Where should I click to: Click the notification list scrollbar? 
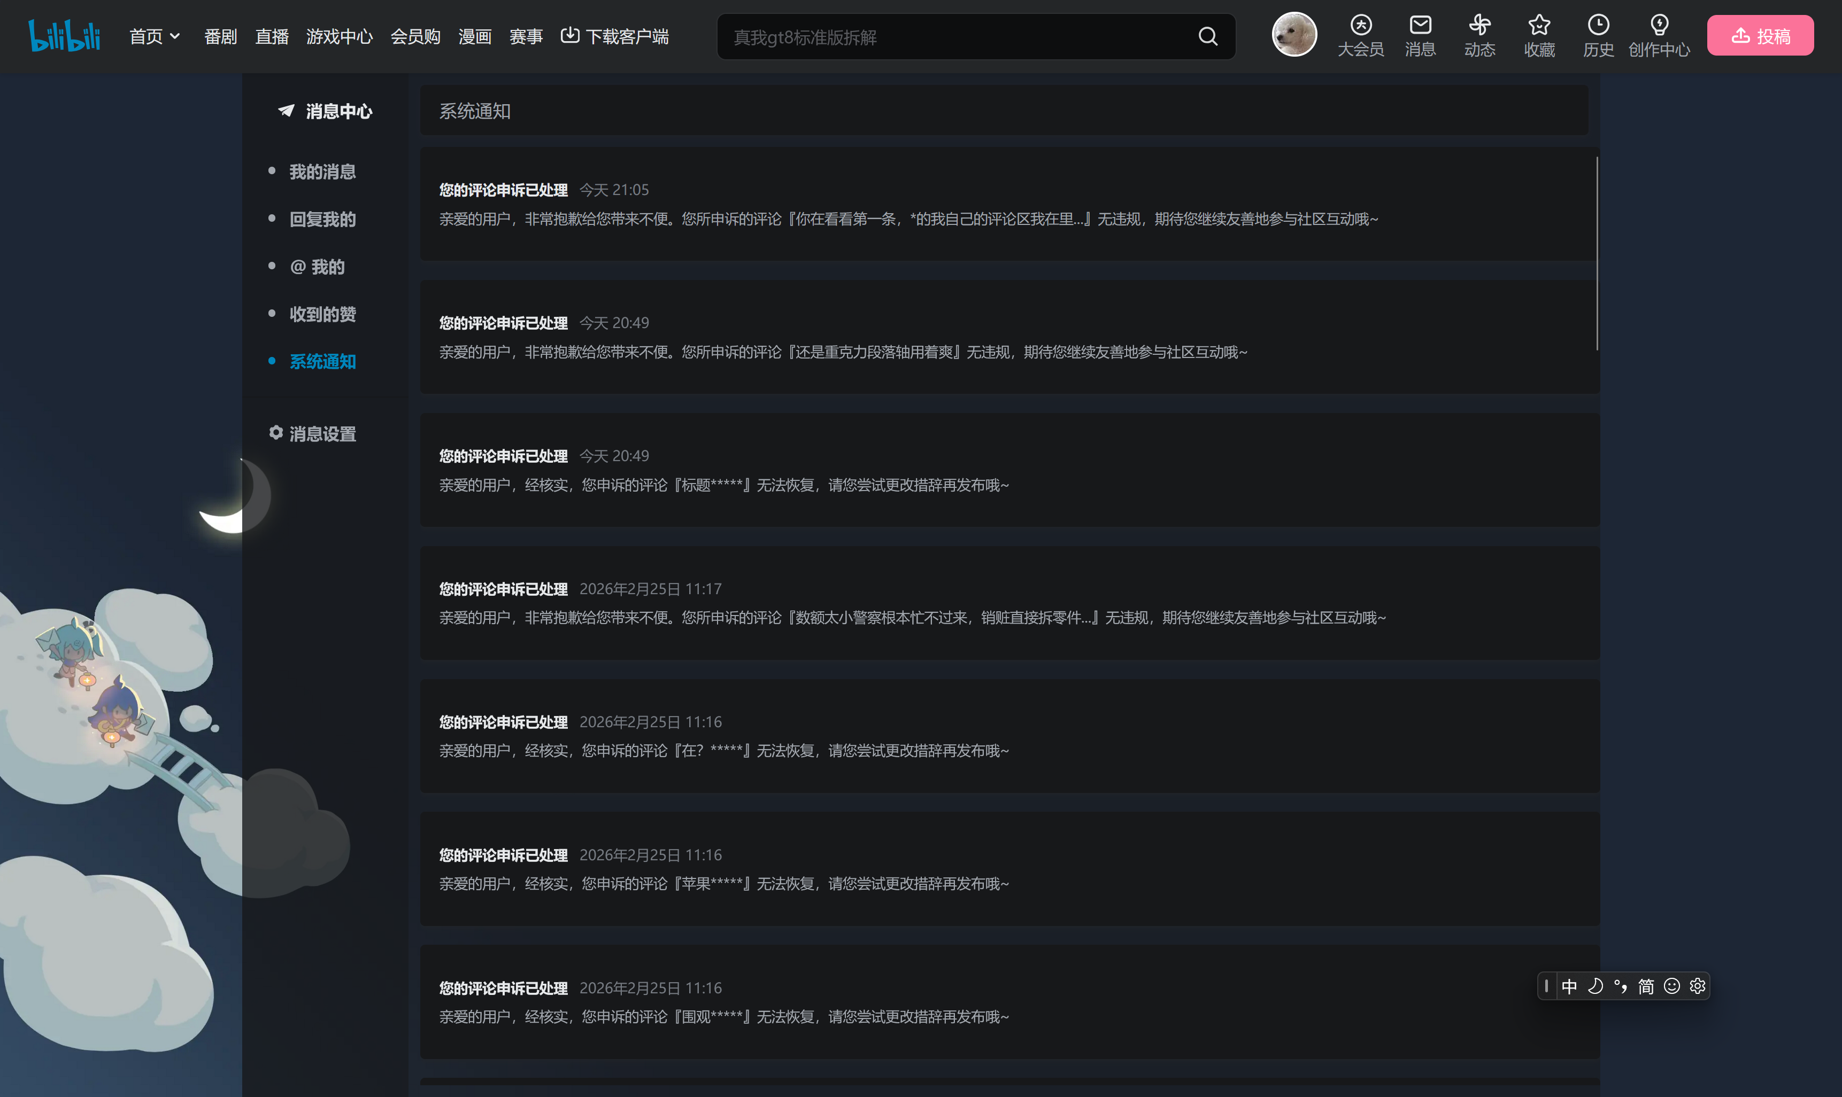point(1597,253)
